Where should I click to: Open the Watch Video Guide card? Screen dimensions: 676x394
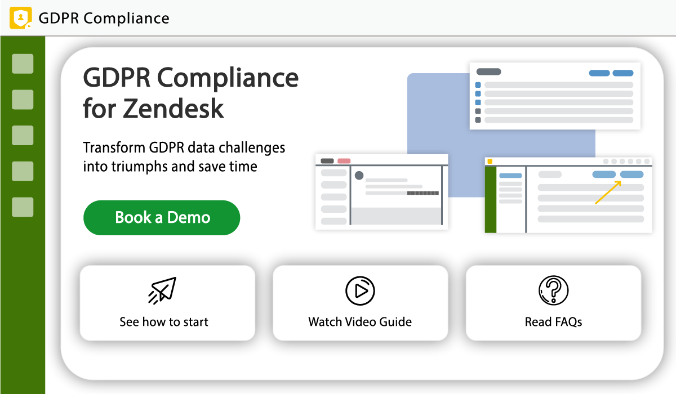click(x=361, y=303)
